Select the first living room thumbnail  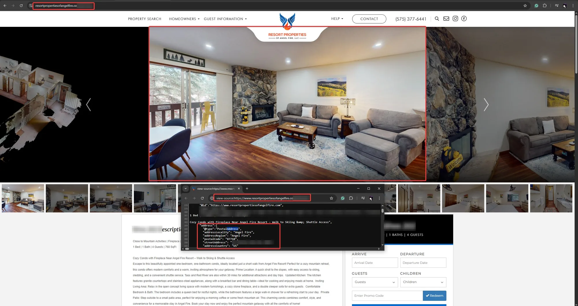click(x=23, y=198)
